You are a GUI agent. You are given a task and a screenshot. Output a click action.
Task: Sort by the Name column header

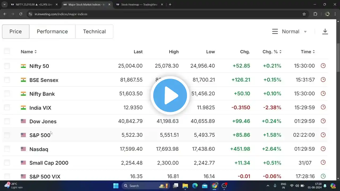[x=29, y=52]
